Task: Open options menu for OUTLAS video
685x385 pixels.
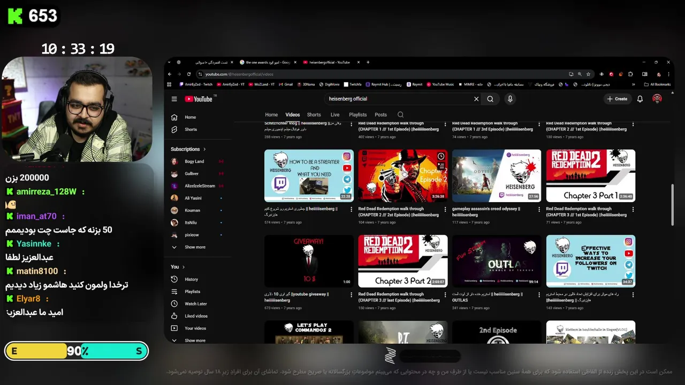Action: [539, 295]
